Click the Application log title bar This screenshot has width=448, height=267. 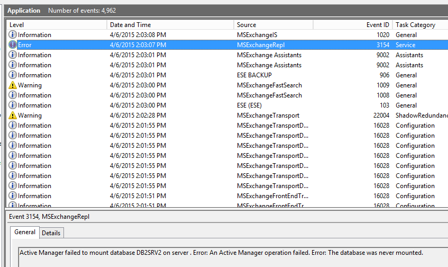pyautogui.click(x=226, y=11)
